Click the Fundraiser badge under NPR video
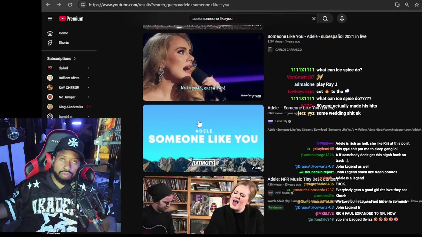The image size is (422, 237). click(275, 207)
